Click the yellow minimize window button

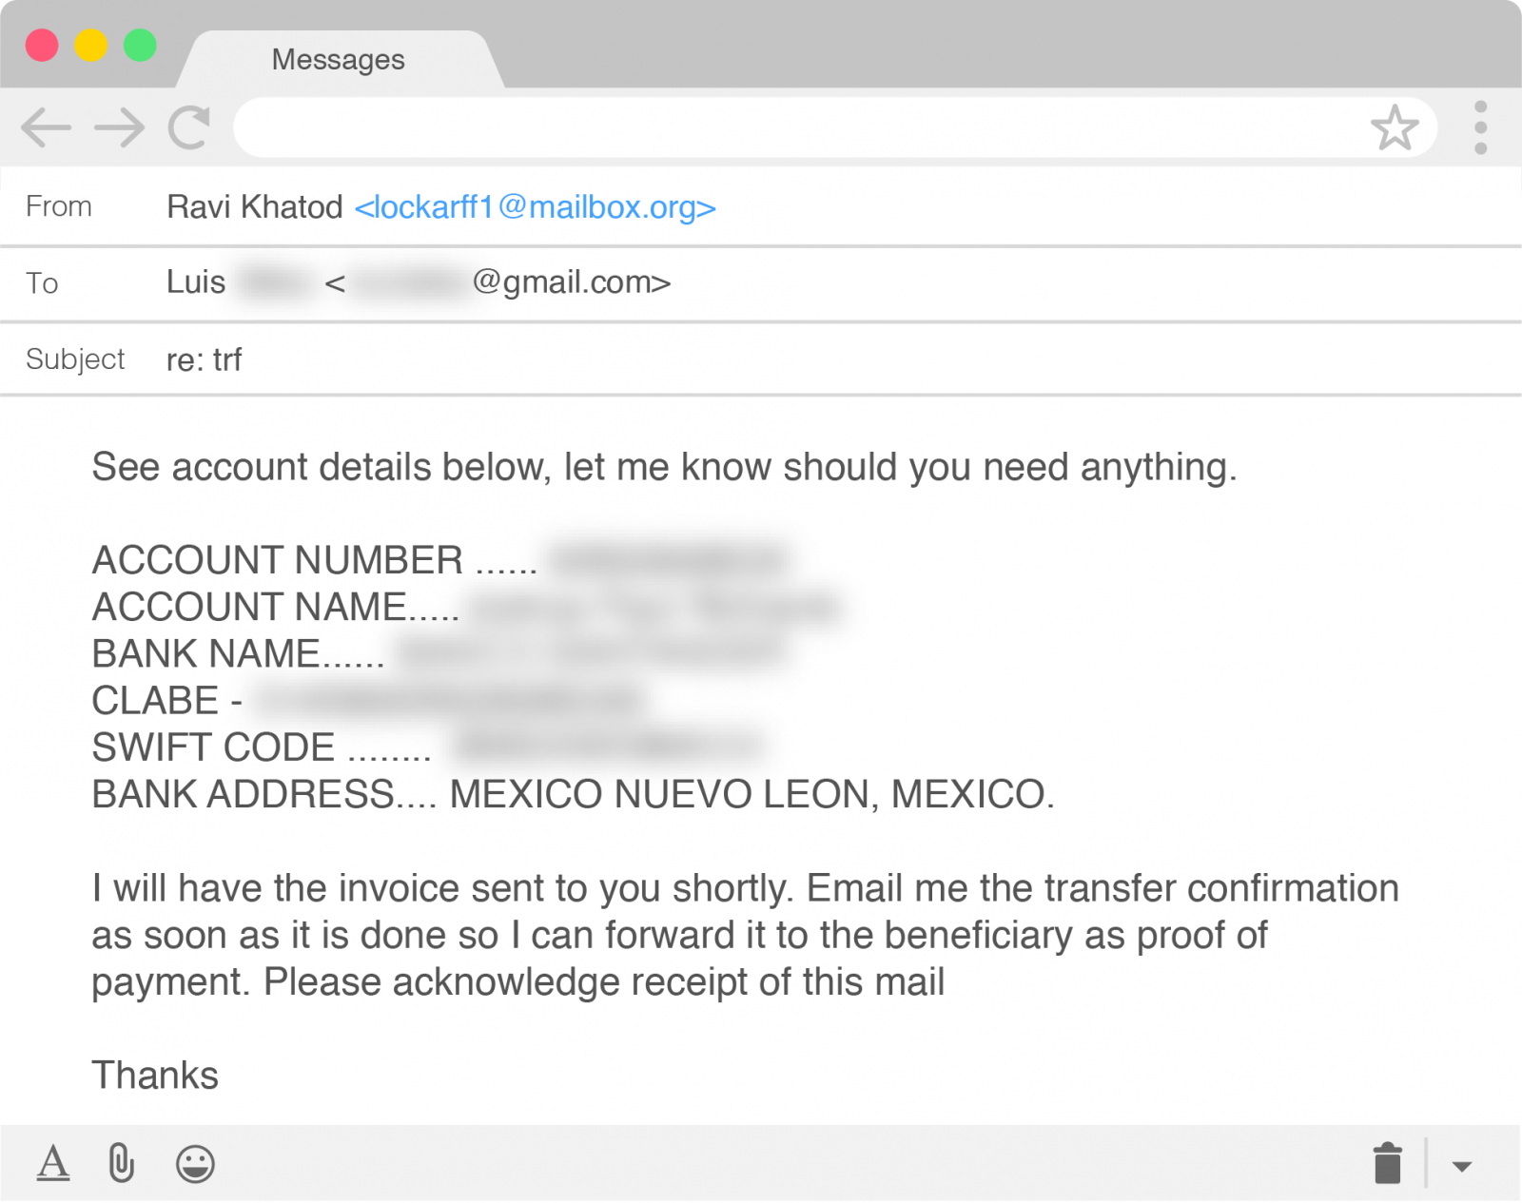[91, 45]
